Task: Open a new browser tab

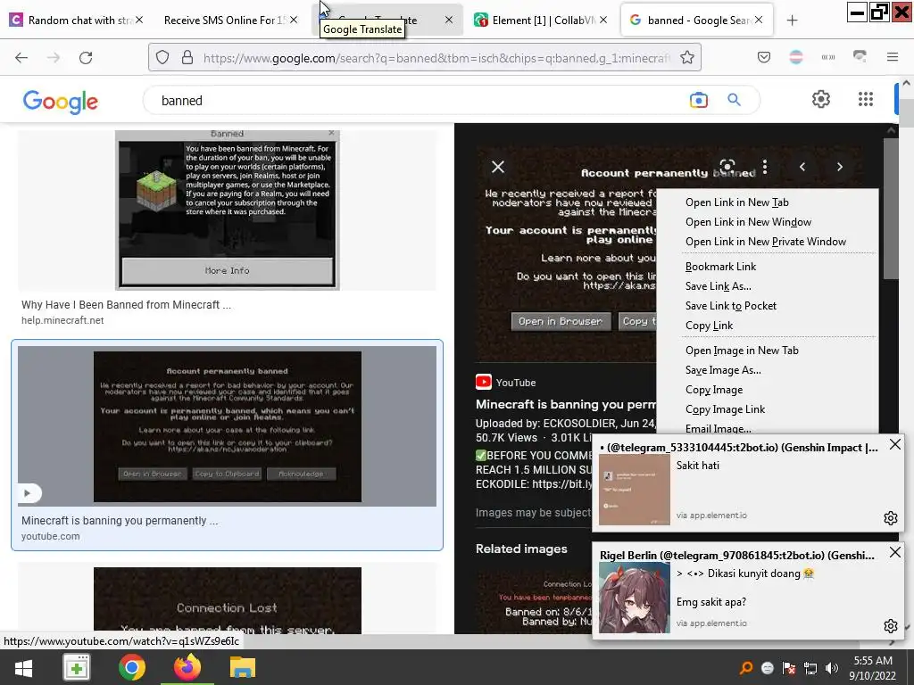Action: pos(792,21)
